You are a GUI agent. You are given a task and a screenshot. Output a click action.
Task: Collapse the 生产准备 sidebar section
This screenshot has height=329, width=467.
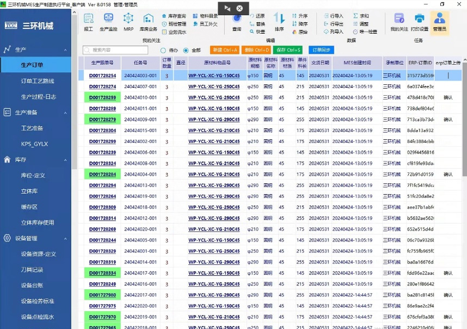[x=65, y=113]
